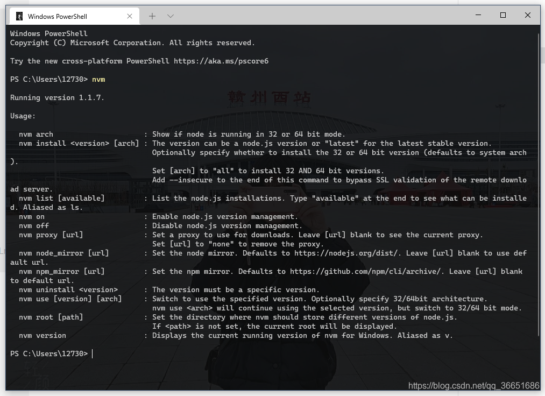Click 'If <path> is not set' line
This screenshot has width=545, height=396.
(x=274, y=327)
